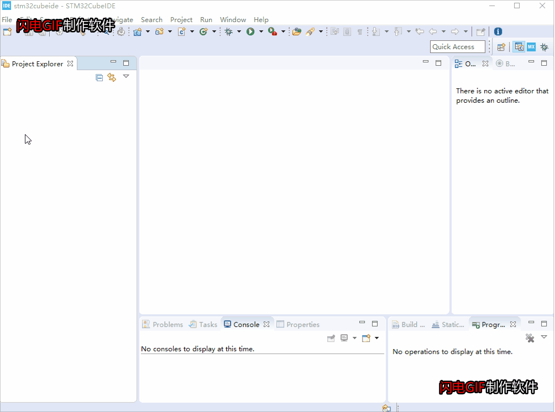The height and width of the screenshot is (412, 555).
Task: Switch to the Debug perspective icon
Action: coord(544,47)
